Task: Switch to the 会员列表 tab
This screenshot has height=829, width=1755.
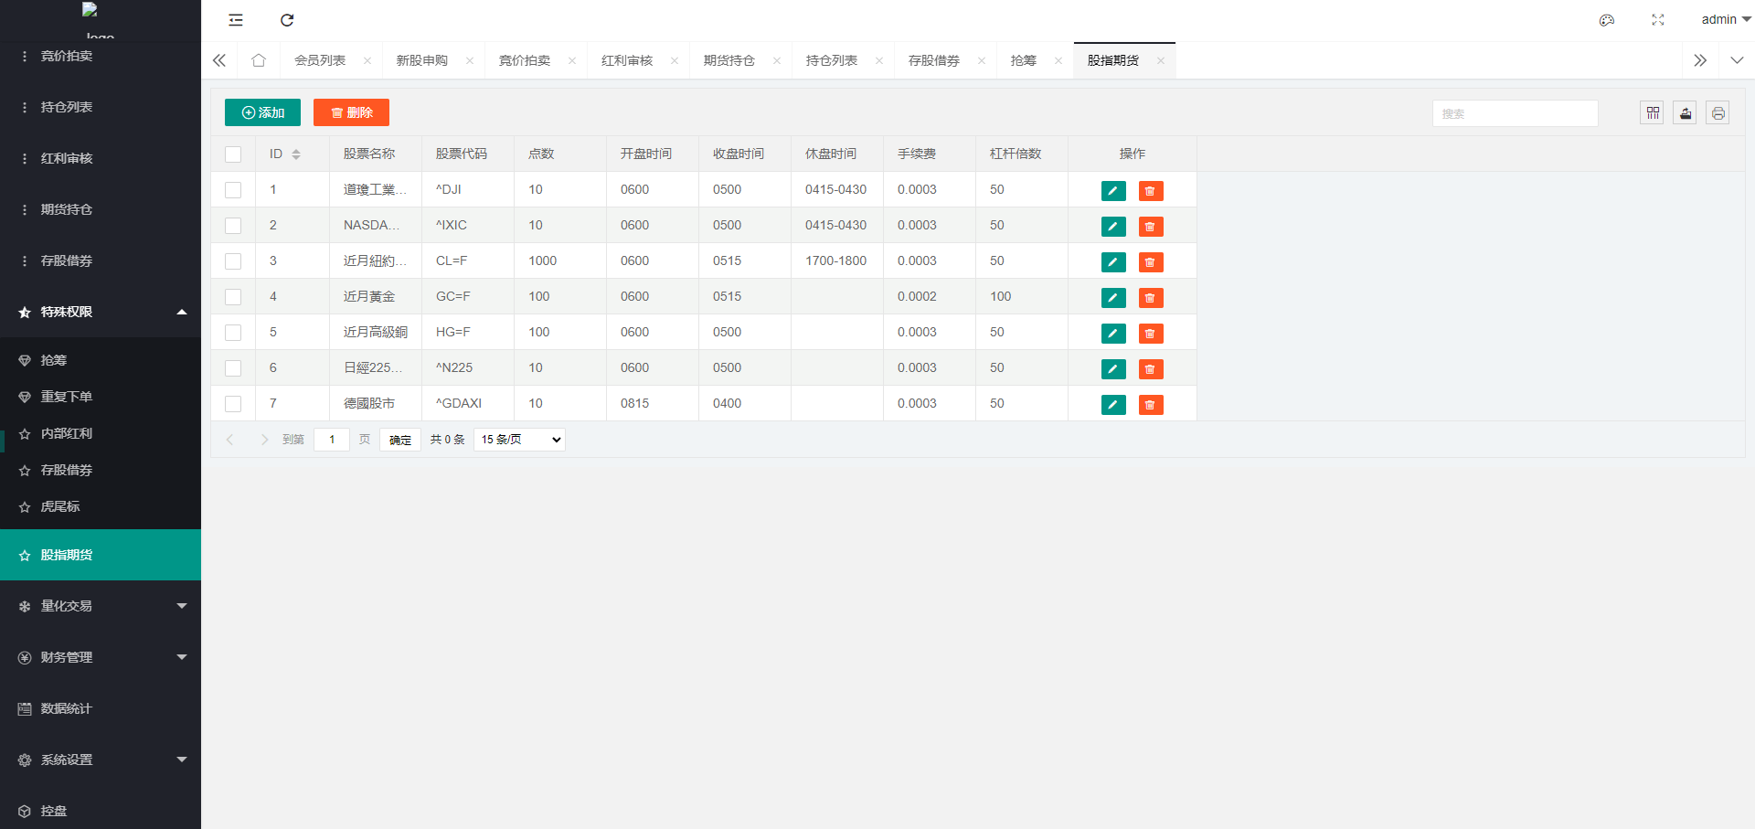Action: (320, 60)
